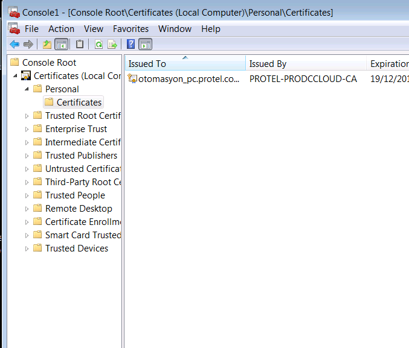The image size is (409, 348).
Task: Expand the Trusted Root Certification node
Action: 27,116
